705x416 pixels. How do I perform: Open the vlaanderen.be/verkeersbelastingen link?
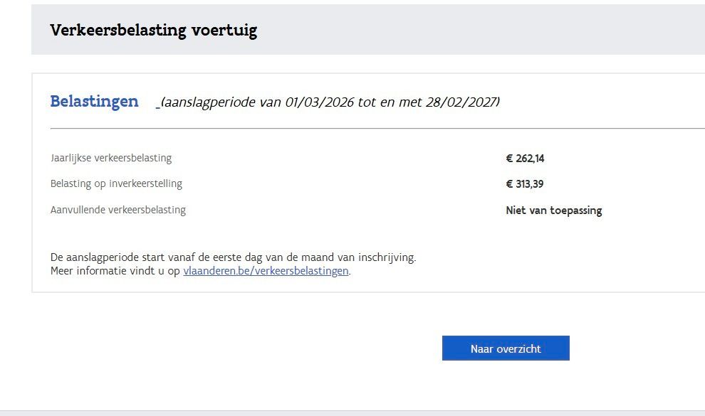(x=266, y=271)
